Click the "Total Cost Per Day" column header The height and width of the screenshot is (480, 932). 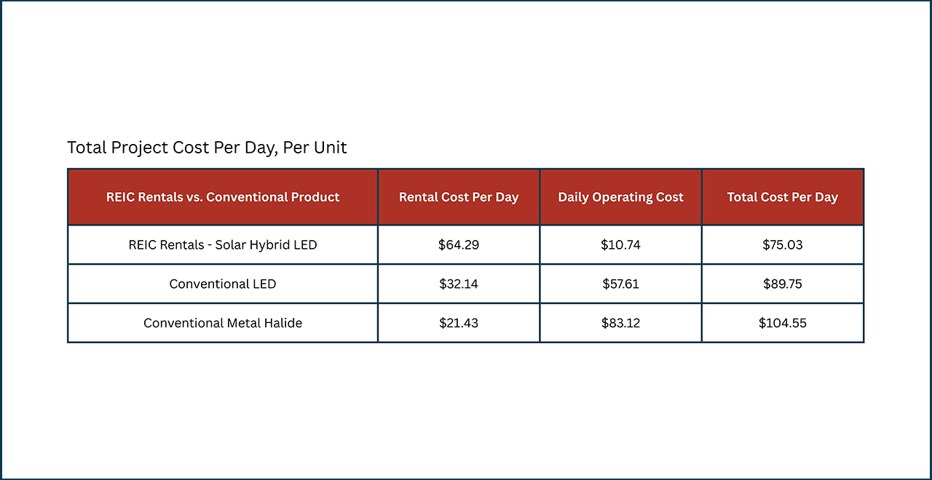pyautogui.click(x=782, y=197)
